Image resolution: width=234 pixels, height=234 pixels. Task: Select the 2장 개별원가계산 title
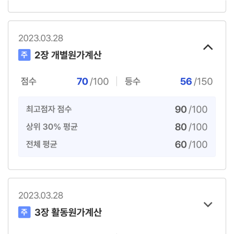68,55
